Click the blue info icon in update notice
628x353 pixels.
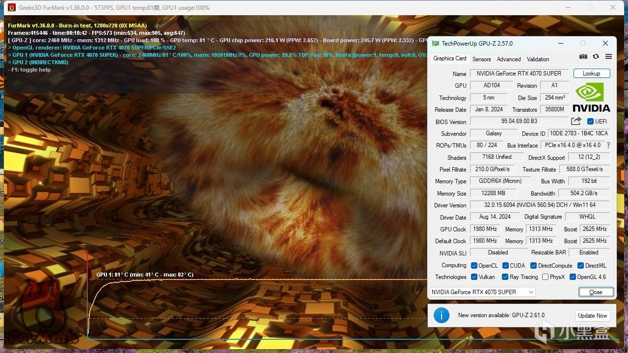tap(442, 315)
